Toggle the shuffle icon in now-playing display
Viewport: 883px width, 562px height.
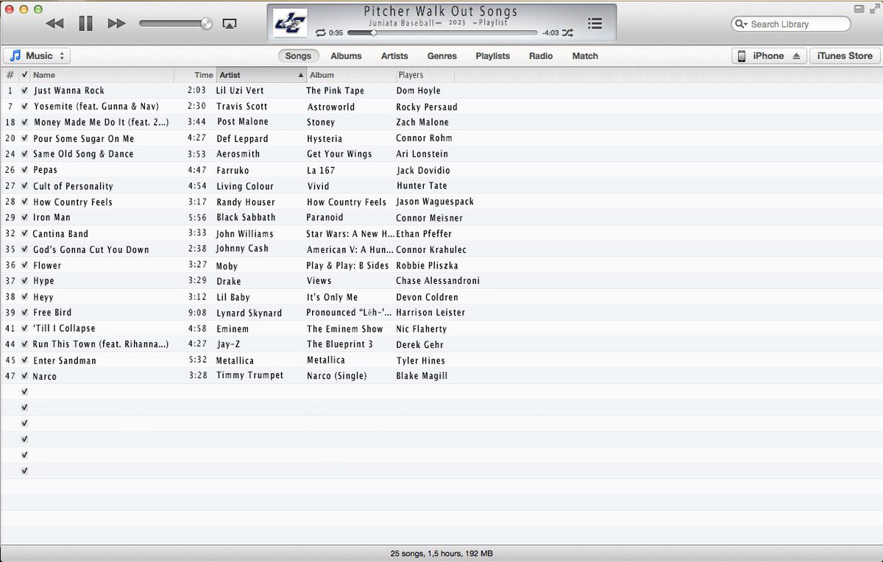(x=567, y=33)
